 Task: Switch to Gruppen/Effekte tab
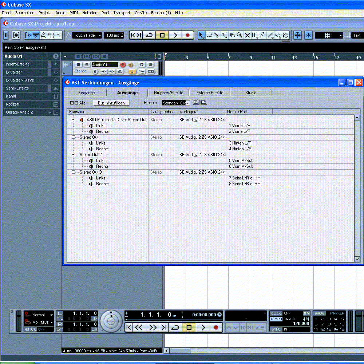(x=169, y=92)
